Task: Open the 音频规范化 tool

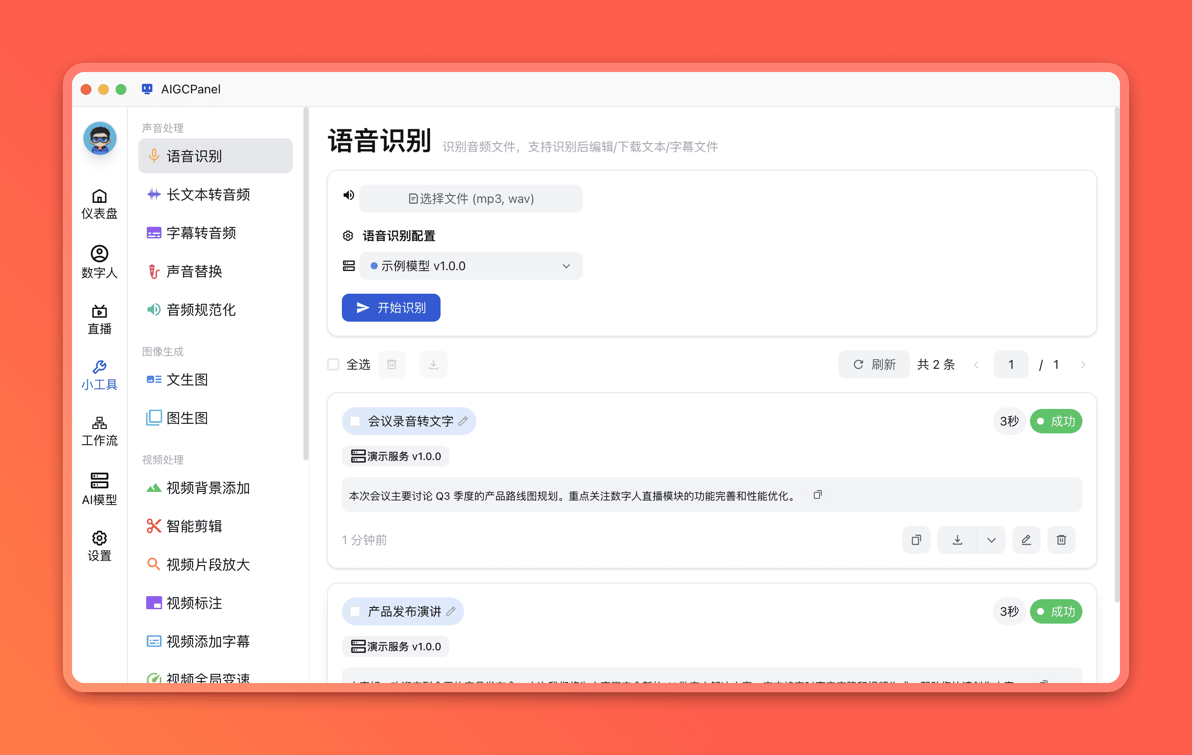Action: tap(215, 310)
